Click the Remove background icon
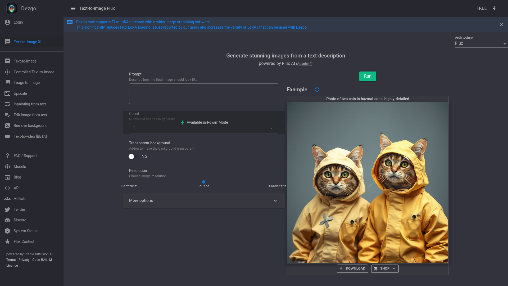Image resolution: width=508 pixels, height=286 pixels. point(7,126)
